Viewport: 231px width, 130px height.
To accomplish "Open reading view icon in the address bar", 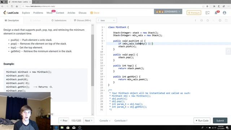I will click(203, 6).
